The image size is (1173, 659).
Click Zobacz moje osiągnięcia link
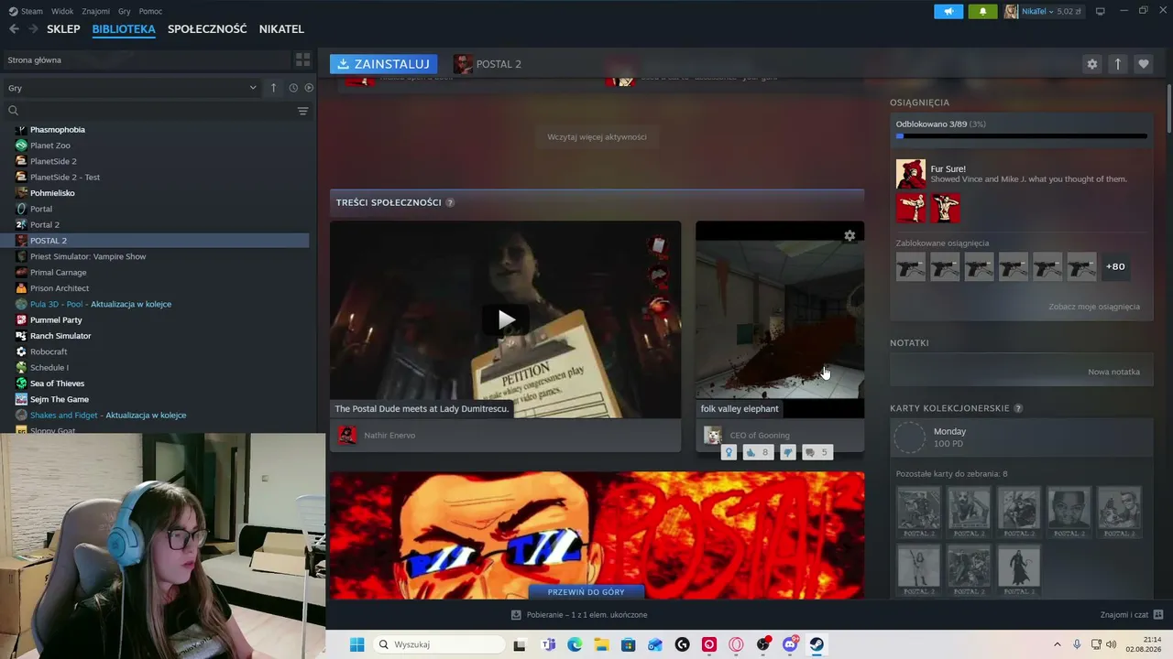(1094, 307)
